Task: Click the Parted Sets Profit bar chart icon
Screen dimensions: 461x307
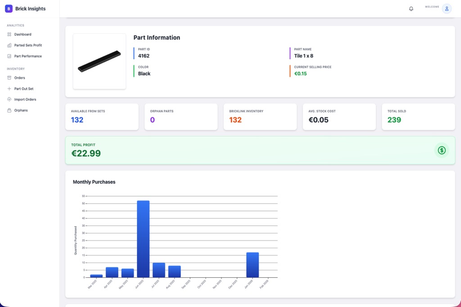Action: 10,45
